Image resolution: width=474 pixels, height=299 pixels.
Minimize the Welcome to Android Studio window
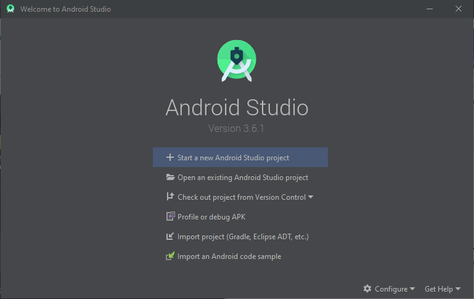(x=430, y=9)
